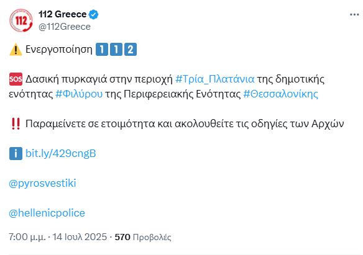The image size is (363, 255).
Task: View the 570 Προβολές count
Action: 143,237
